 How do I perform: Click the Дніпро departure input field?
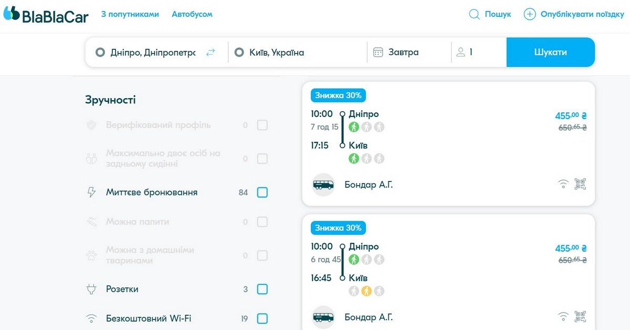click(x=152, y=52)
